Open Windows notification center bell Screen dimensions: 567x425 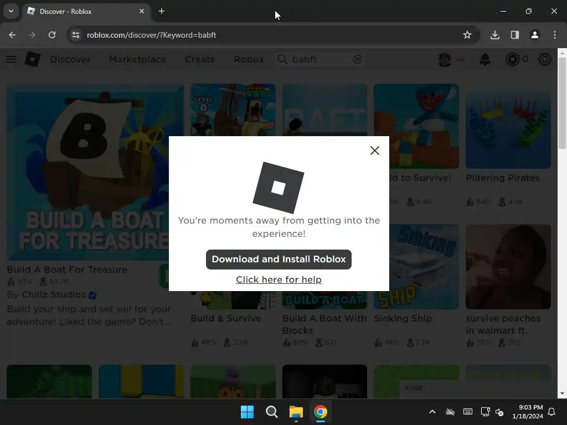(x=552, y=412)
